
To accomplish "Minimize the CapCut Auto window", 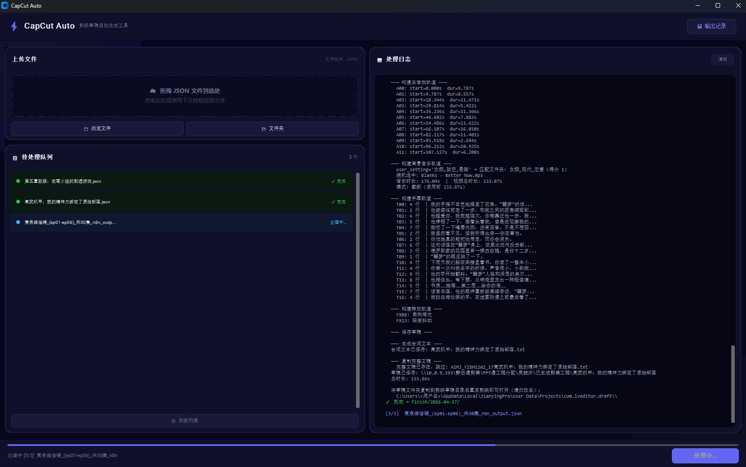I will [698, 5].
